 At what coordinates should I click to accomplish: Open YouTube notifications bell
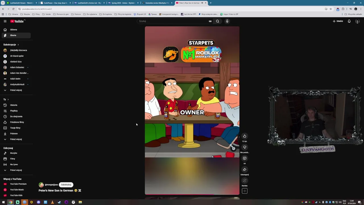pyautogui.click(x=349, y=21)
